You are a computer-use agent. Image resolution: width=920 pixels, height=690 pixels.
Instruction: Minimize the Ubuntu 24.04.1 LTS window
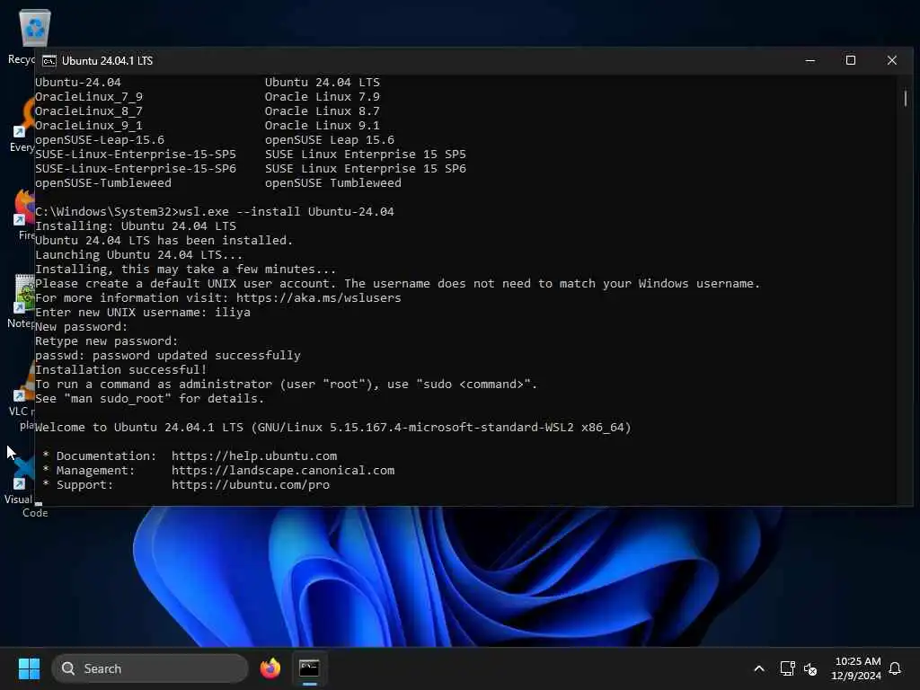809,60
